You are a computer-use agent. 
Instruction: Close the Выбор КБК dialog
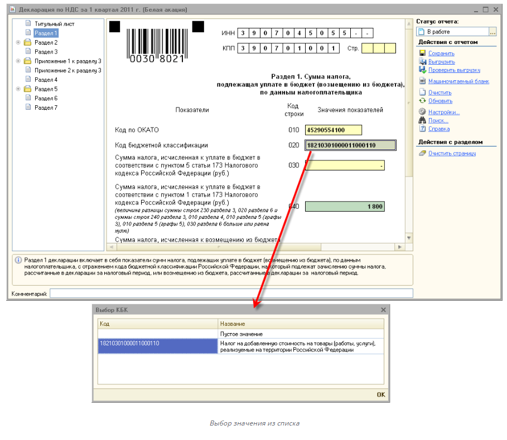383,310
